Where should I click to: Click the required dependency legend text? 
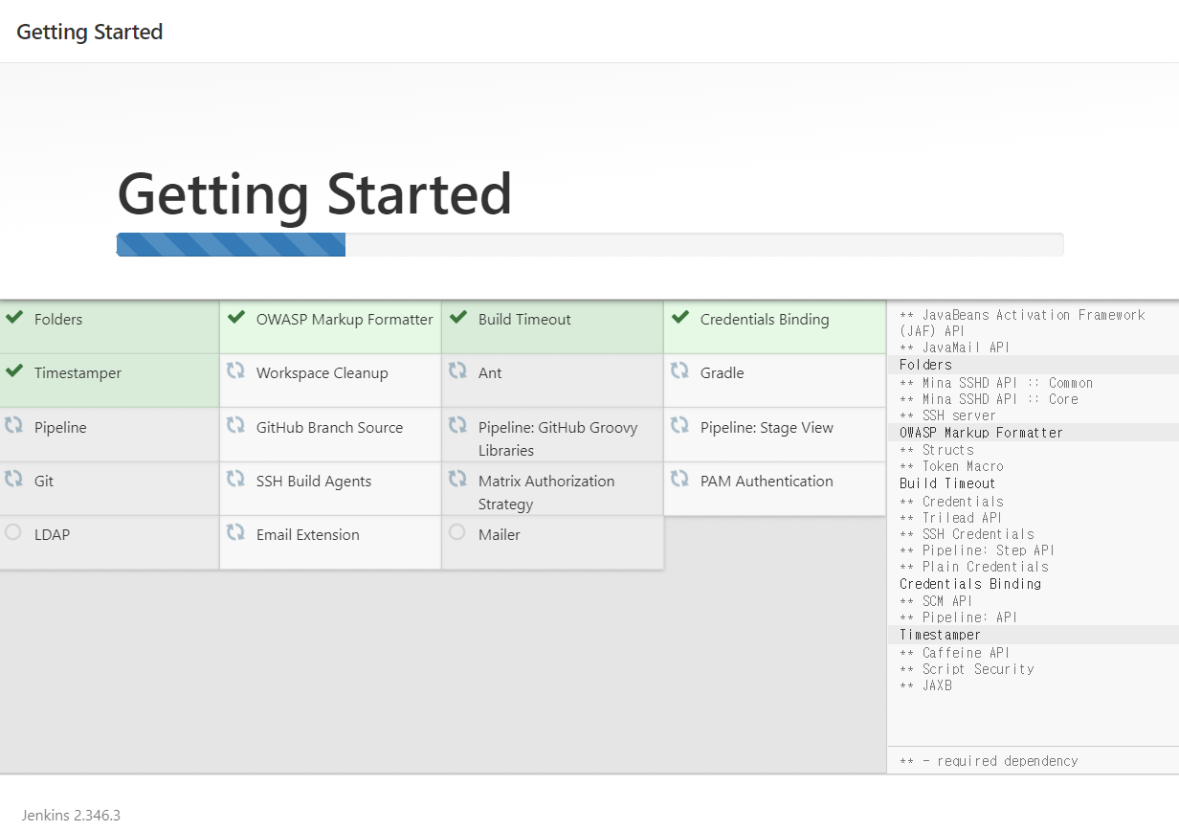click(989, 761)
